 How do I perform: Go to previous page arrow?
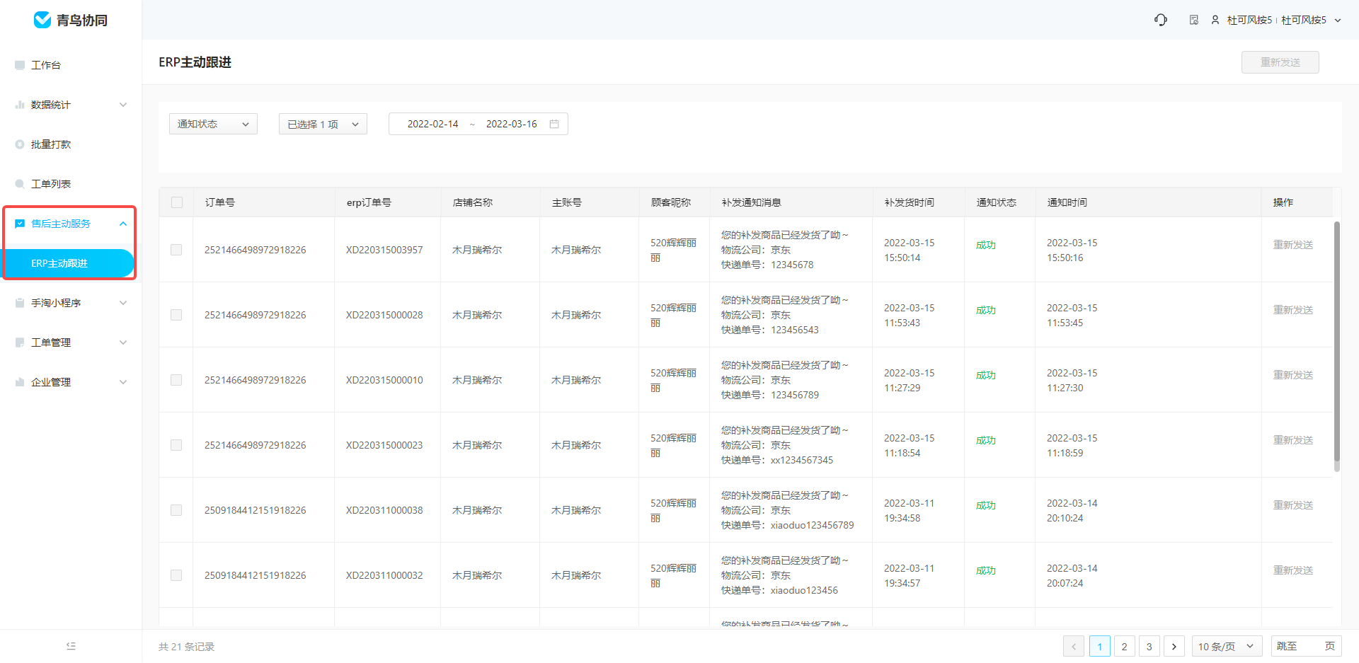point(1074,647)
